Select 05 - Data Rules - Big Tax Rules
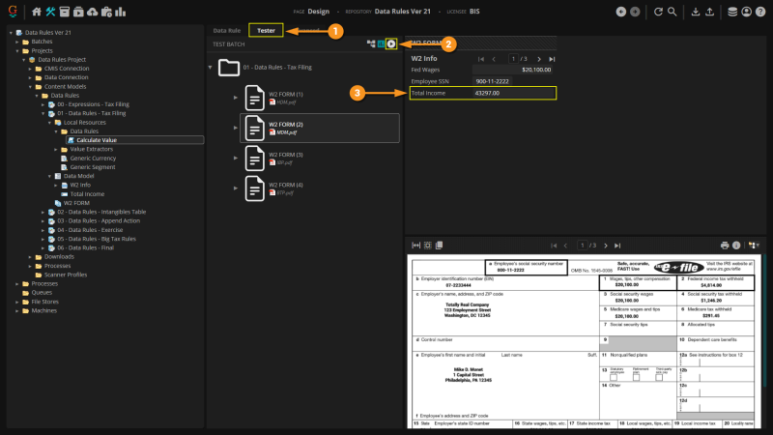Screen dimensions: 773x435 [96, 239]
